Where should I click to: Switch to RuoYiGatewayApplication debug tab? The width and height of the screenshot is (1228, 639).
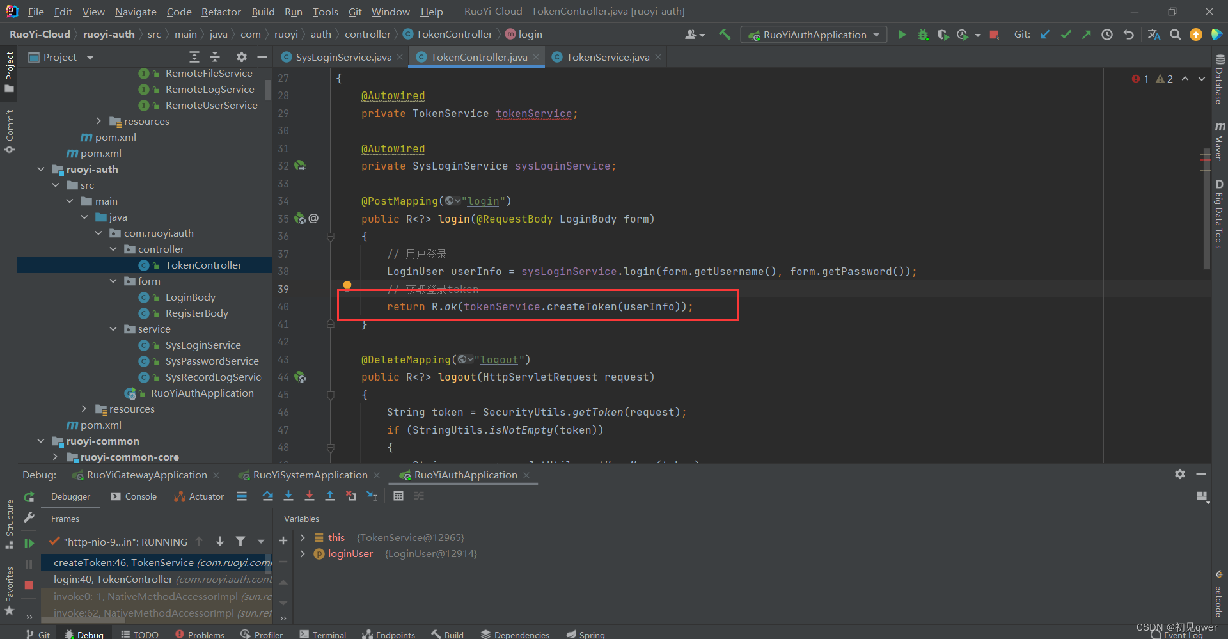coord(146,475)
